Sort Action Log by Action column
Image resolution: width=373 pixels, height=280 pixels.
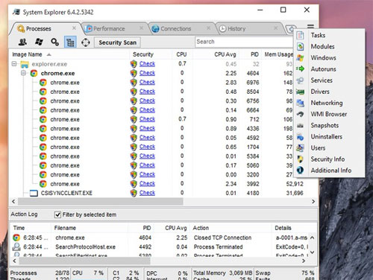tap(201, 228)
